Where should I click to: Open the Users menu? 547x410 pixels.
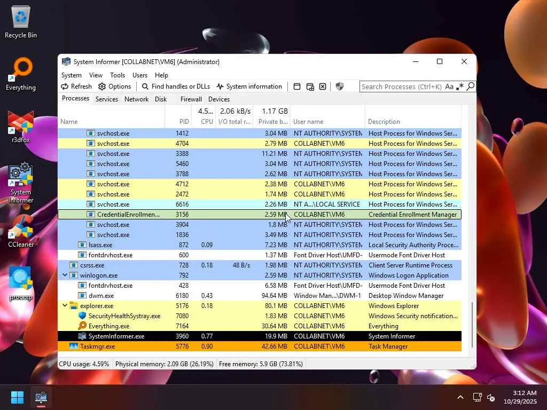point(140,75)
